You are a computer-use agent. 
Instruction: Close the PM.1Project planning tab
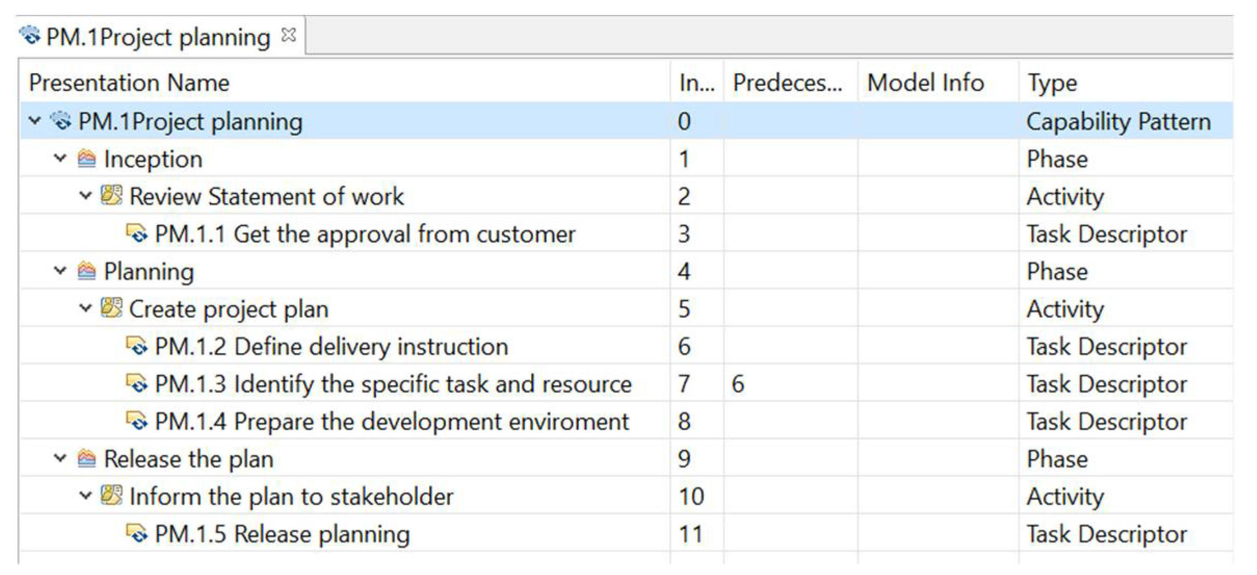click(289, 35)
